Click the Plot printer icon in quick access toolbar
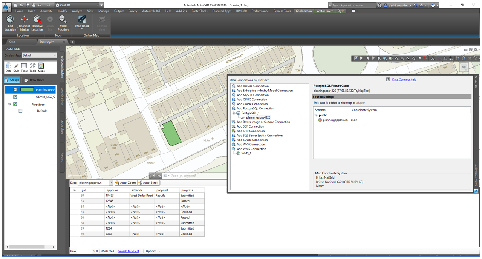Viewport: 482px width, 259px height. pyautogui.click(x=34, y=5)
